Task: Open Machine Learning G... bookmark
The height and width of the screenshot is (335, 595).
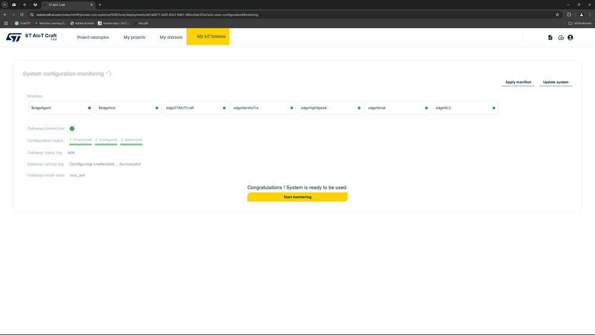Action: tap(51, 23)
